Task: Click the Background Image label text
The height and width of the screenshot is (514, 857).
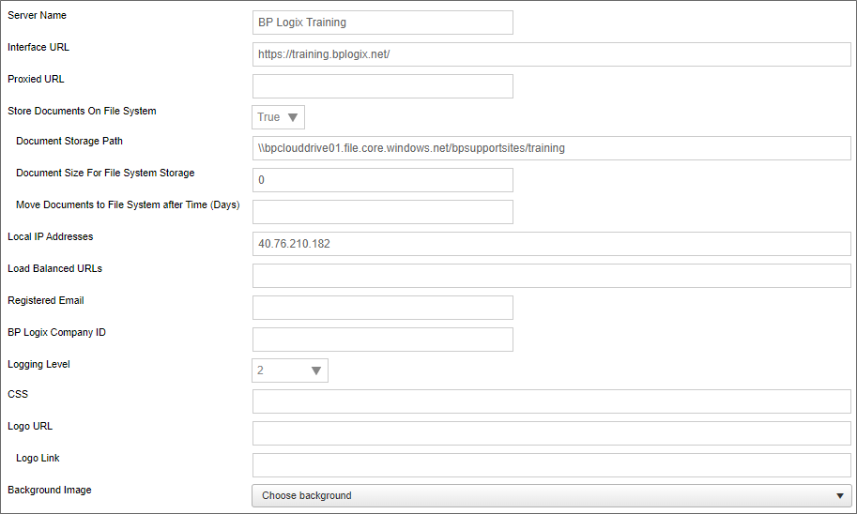Action: coord(50,490)
